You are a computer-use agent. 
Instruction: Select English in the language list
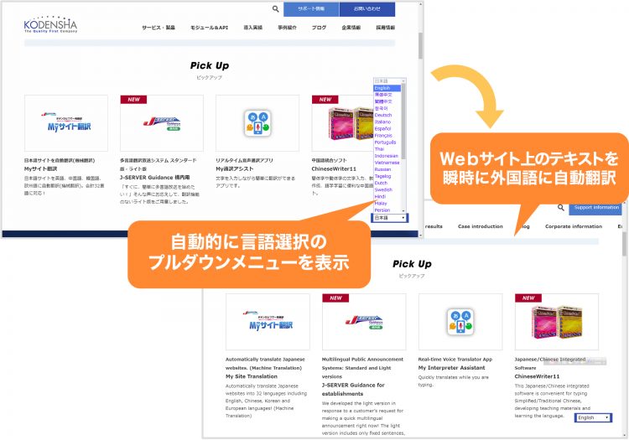pyautogui.click(x=387, y=88)
